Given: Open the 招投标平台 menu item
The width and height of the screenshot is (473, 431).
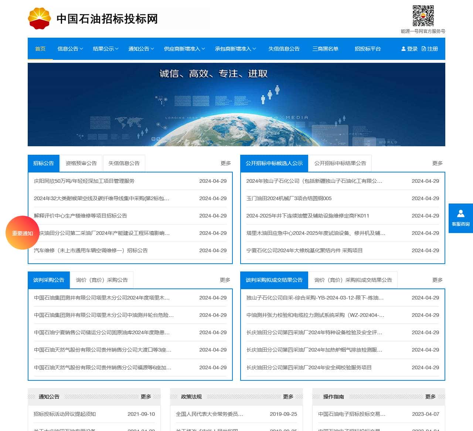Looking at the screenshot, I should [x=367, y=48].
